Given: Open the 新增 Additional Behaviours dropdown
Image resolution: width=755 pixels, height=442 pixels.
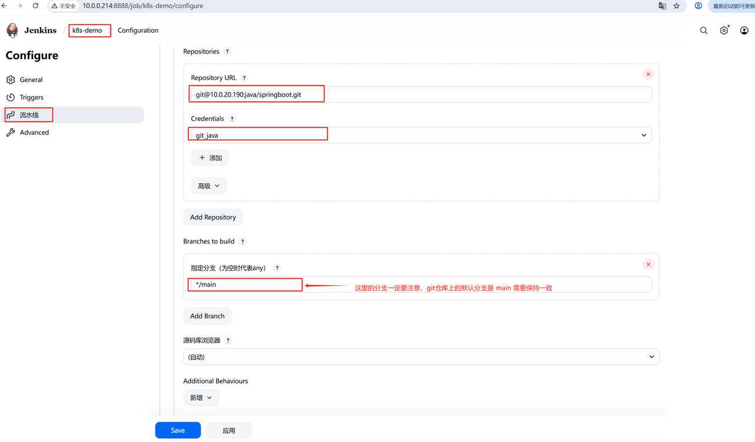Looking at the screenshot, I should click(x=201, y=398).
